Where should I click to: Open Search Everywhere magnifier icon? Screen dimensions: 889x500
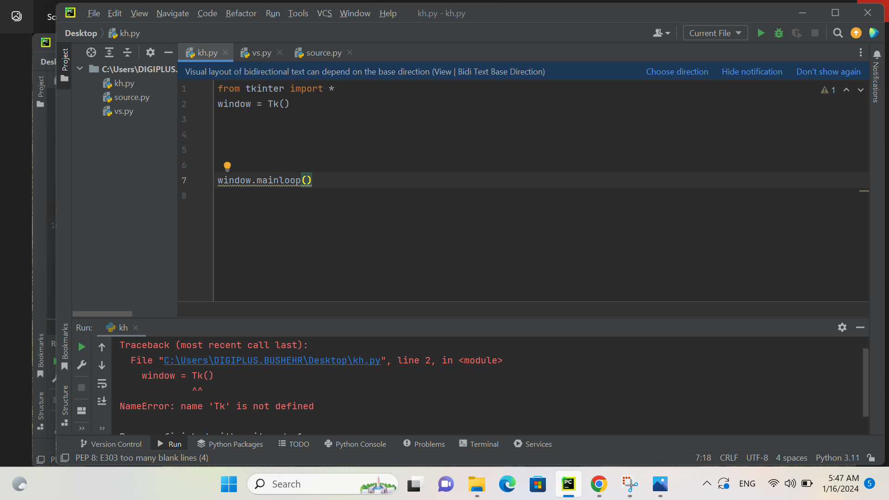pyautogui.click(x=838, y=33)
